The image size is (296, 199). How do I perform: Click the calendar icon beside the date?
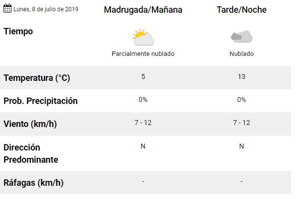[x=7, y=9]
